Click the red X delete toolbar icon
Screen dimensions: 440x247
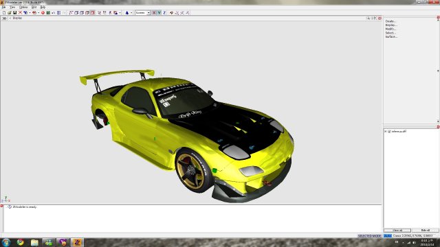pyautogui.click(x=20, y=13)
